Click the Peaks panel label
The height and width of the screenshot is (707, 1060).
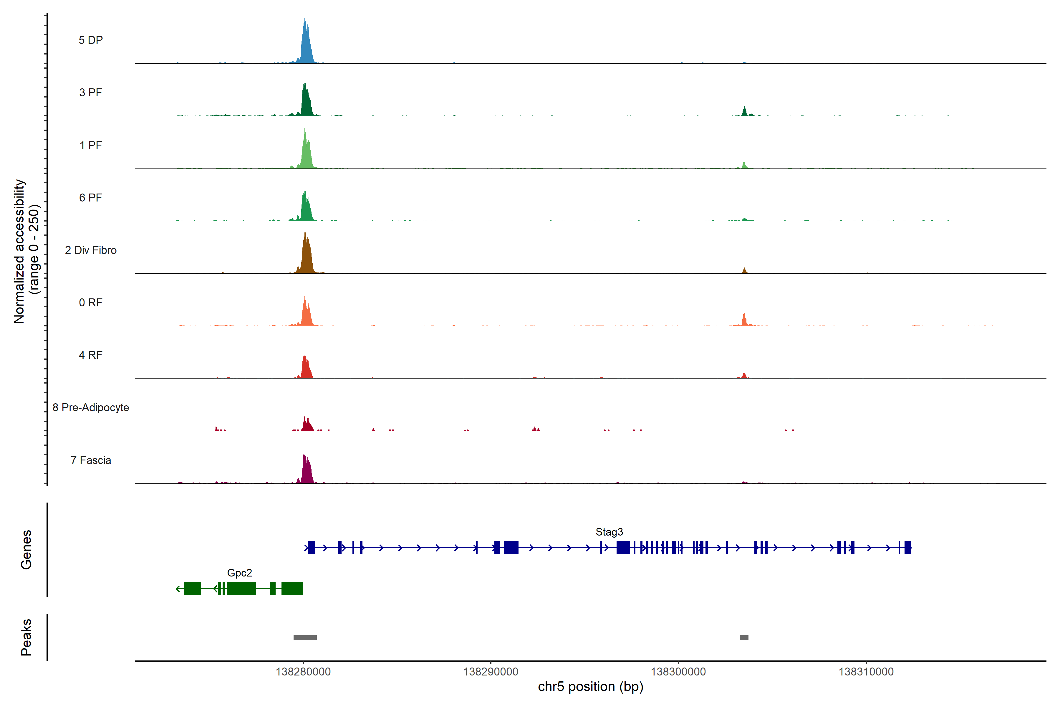[x=26, y=637]
